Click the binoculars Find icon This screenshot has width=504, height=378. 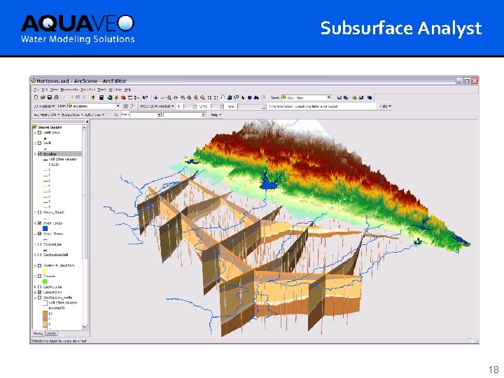(256, 97)
